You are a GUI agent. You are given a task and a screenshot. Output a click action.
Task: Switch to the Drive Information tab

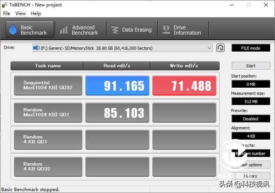click(x=183, y=30)
